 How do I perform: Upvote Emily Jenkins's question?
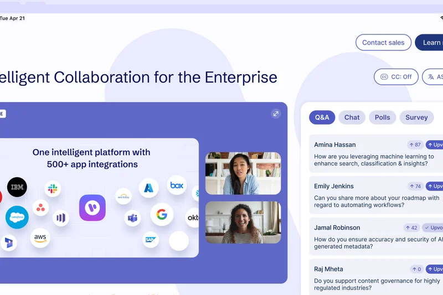pos(434,187)
